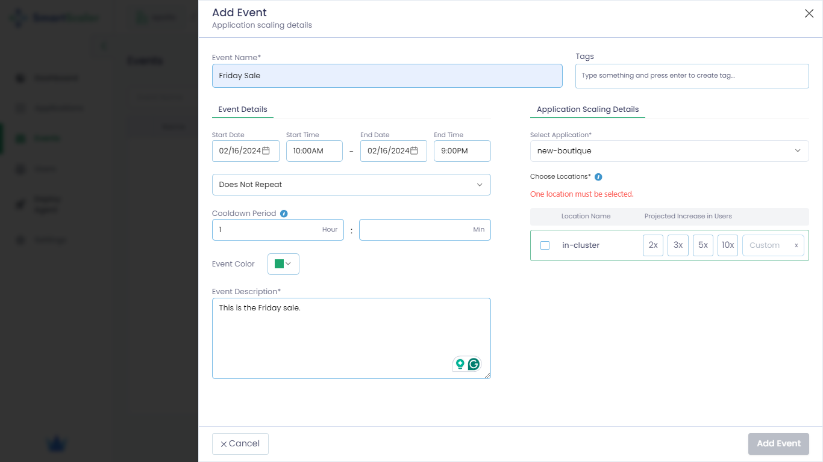Click the Grammarly icon in description box
The width and height of the screenshot is (823, 462).
pos(474,364)
